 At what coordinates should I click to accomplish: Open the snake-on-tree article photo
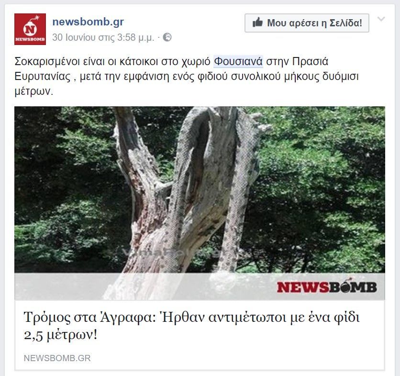200,203
